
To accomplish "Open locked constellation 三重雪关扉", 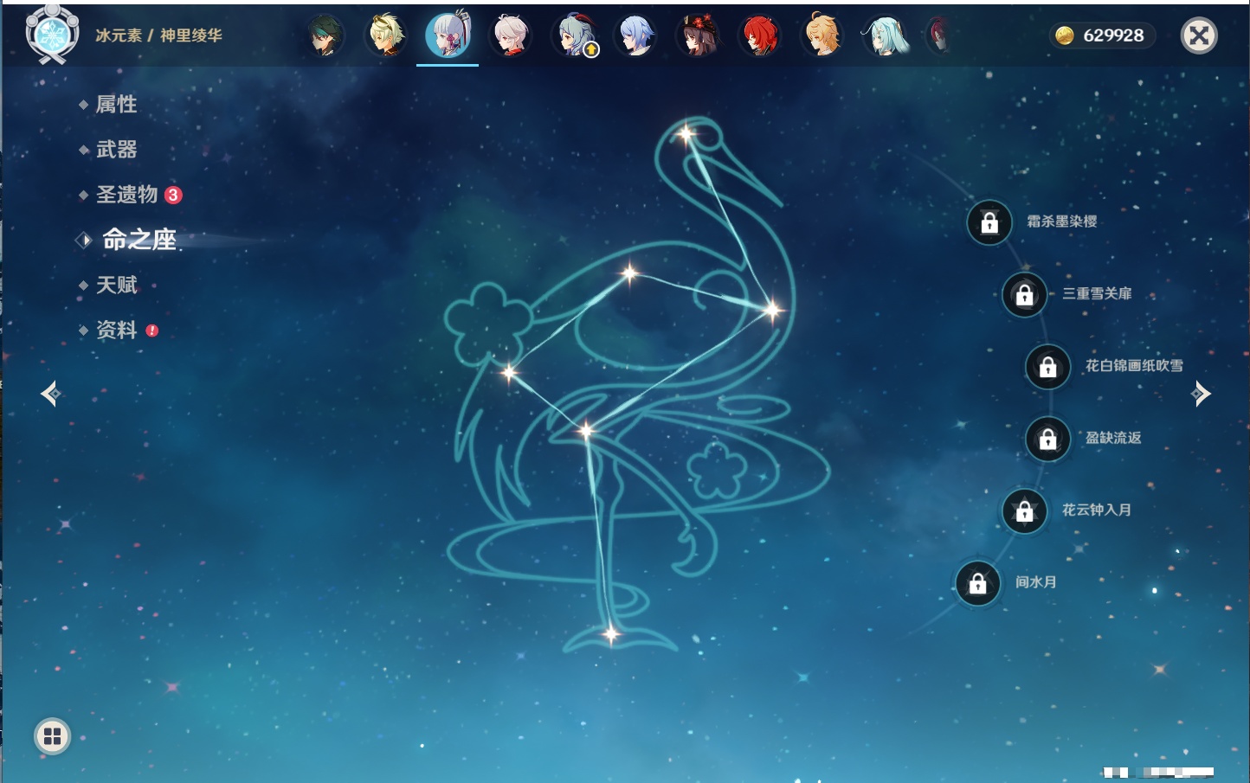I will click(1025, 294).
